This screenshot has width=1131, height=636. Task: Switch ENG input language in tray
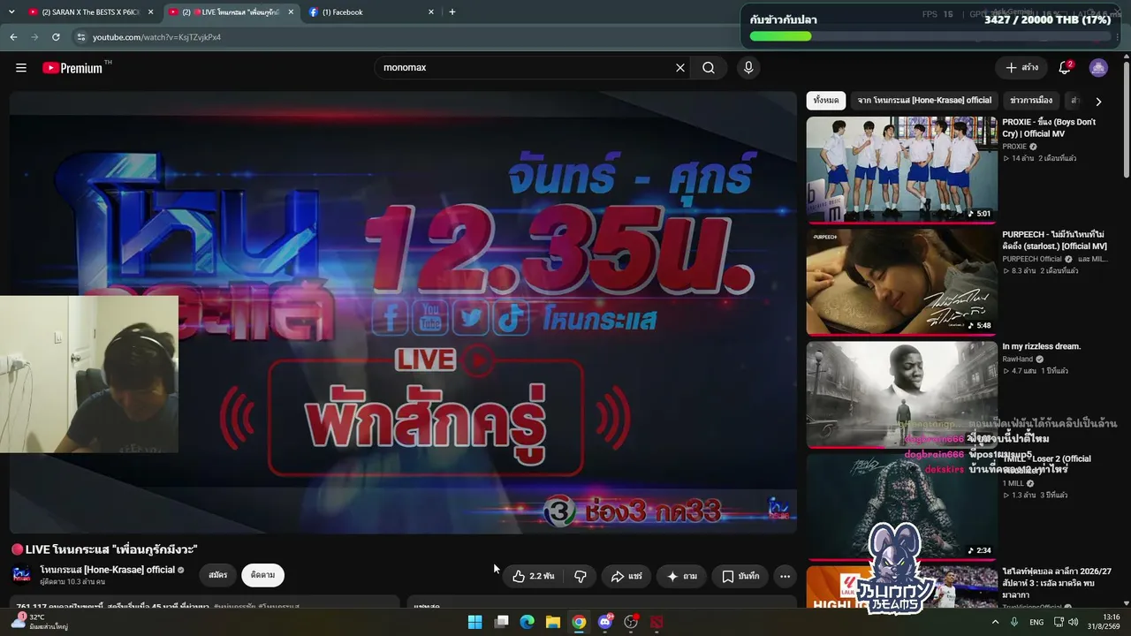tap(1036, 622)
